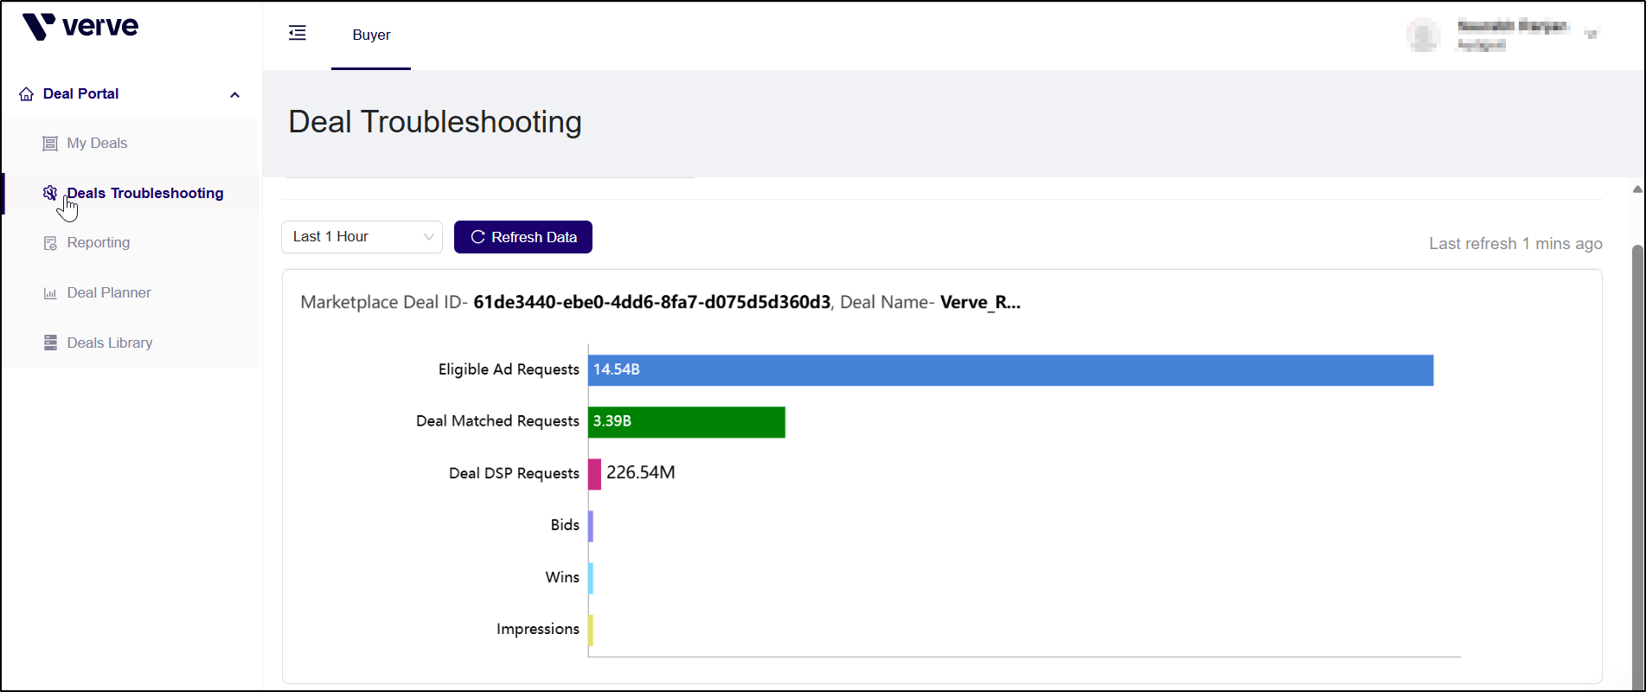Click the vertical scrollbar up arrow

tap(1637, 189)
